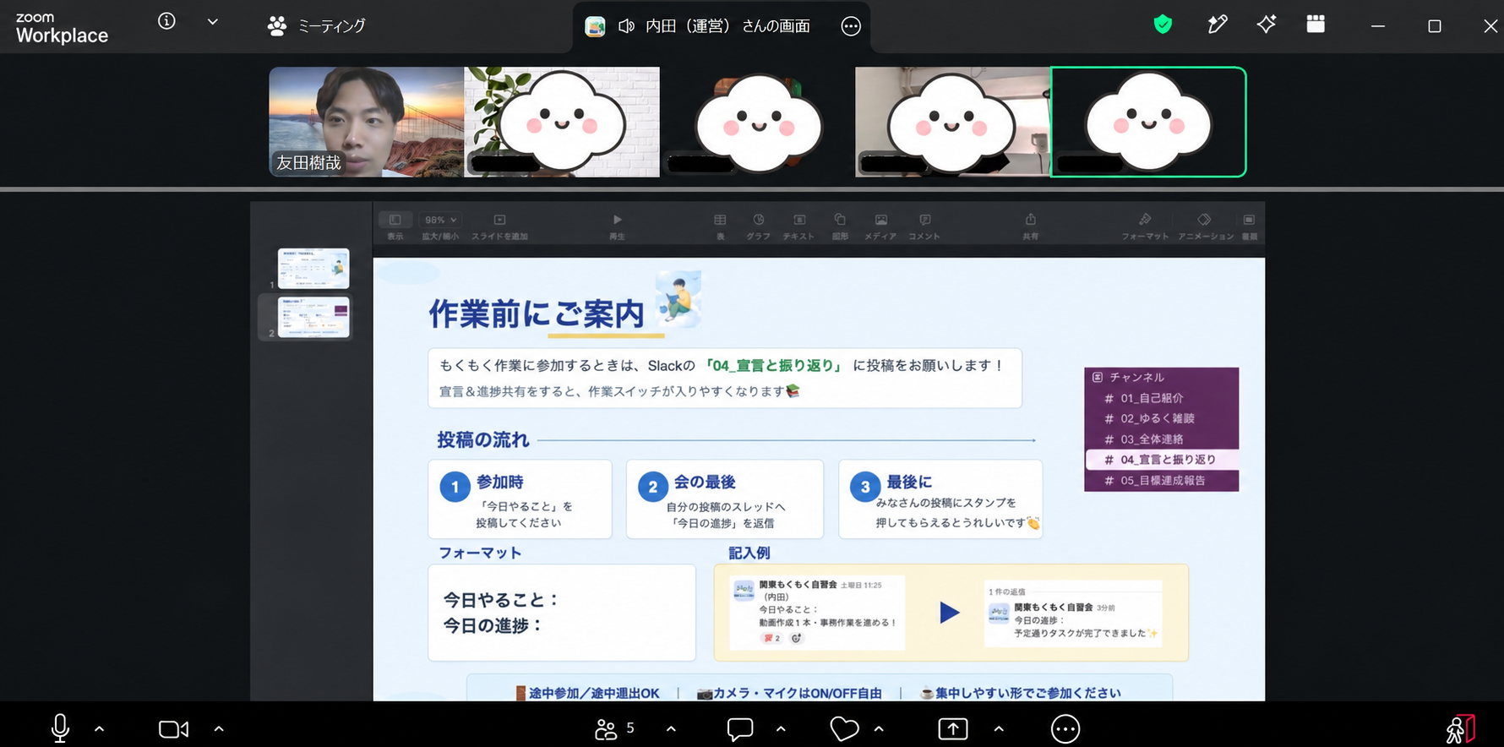
Task: Open the chat bubble icon
Action: pos(740,729)
